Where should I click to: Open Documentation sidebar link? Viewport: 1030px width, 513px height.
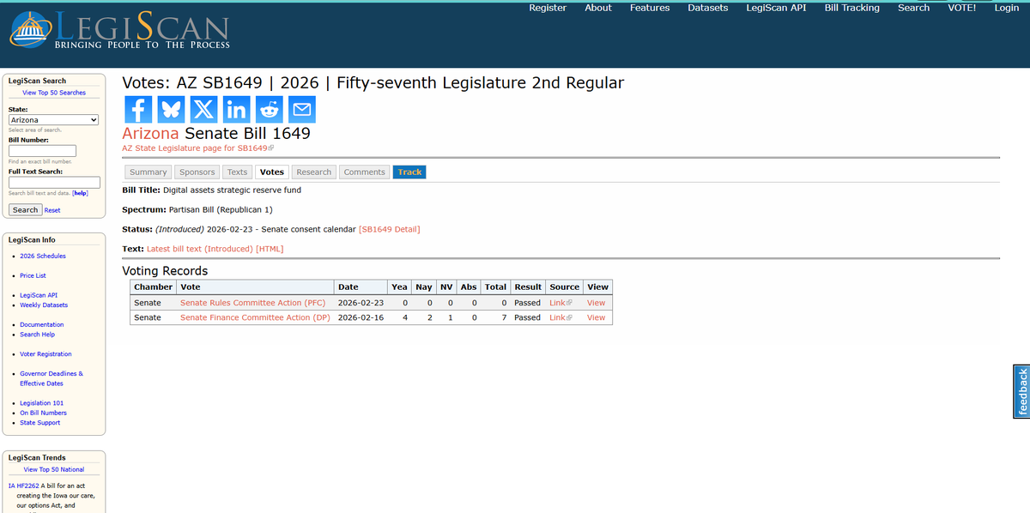42,325
